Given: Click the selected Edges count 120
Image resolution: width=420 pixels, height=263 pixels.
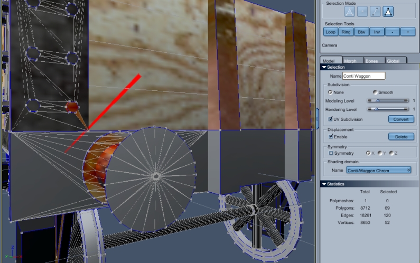Looking at the screenshot, I should coord(387,215).
